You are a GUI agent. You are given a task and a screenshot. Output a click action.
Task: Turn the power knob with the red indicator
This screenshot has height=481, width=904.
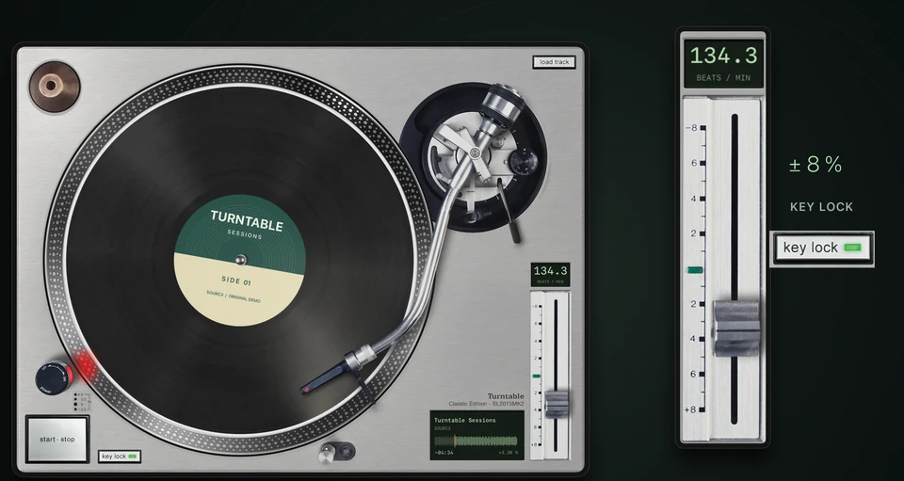tap(54, 377)
